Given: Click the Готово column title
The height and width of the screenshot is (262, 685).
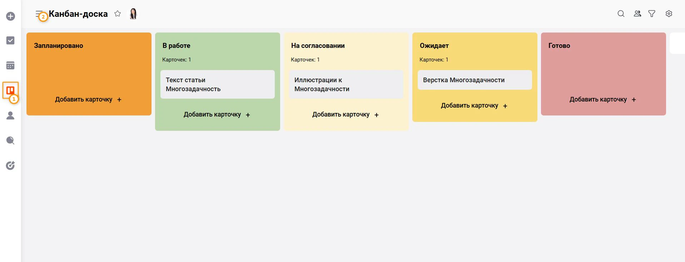Looking at the screenshot, I should coord(559,46).
